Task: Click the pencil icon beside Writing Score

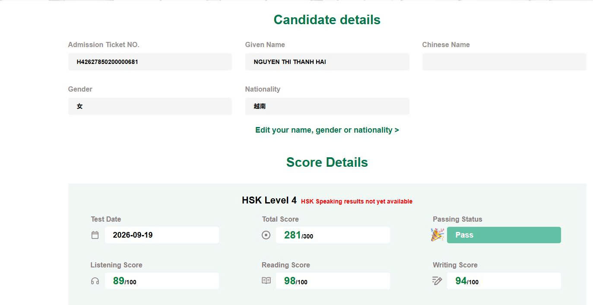Action: pyautogui.click(x=437, y=281)
